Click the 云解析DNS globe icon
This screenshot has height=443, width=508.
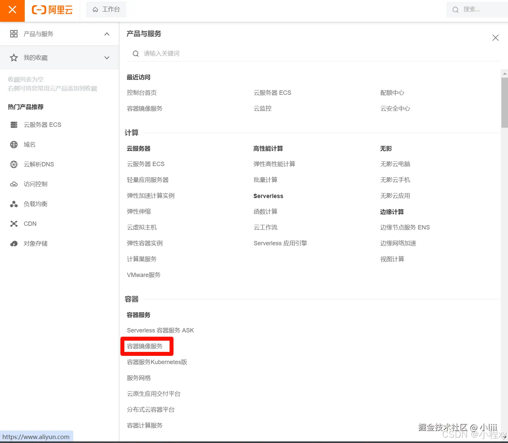[14, 164]
